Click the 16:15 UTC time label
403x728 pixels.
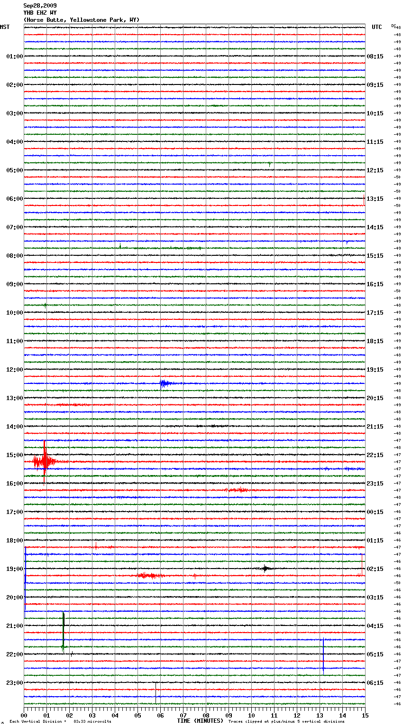pos(375,284)
